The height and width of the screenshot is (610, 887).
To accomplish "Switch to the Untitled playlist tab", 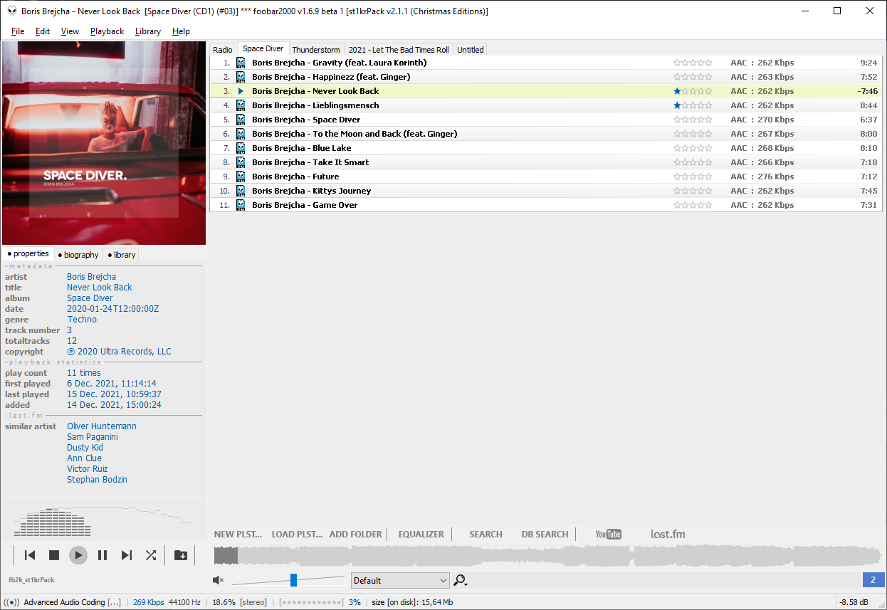I will tap(470, 50).
